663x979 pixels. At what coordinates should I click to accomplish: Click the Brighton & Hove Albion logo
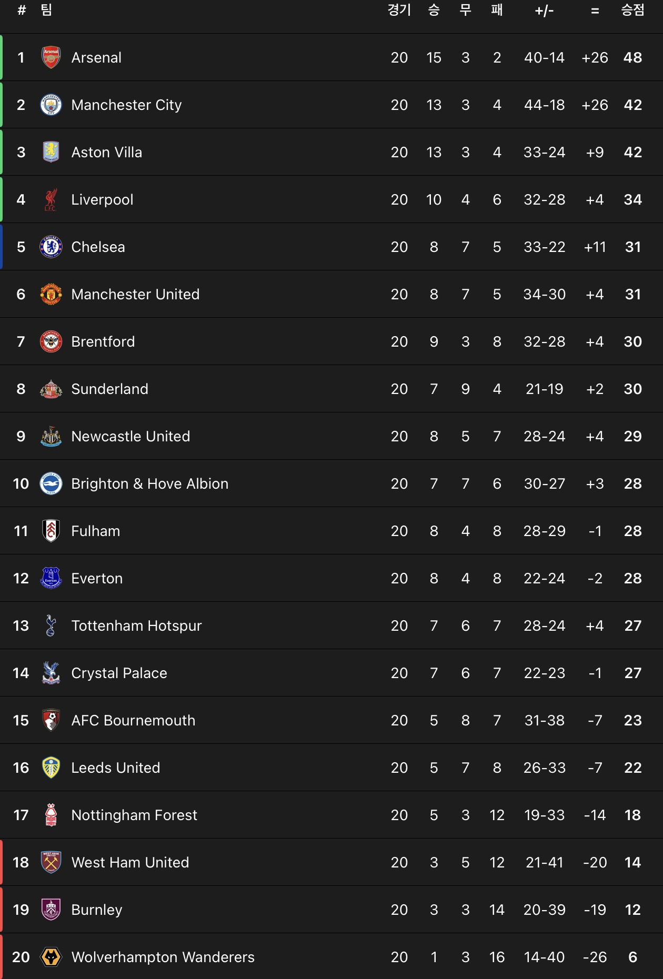click(51, 483)
